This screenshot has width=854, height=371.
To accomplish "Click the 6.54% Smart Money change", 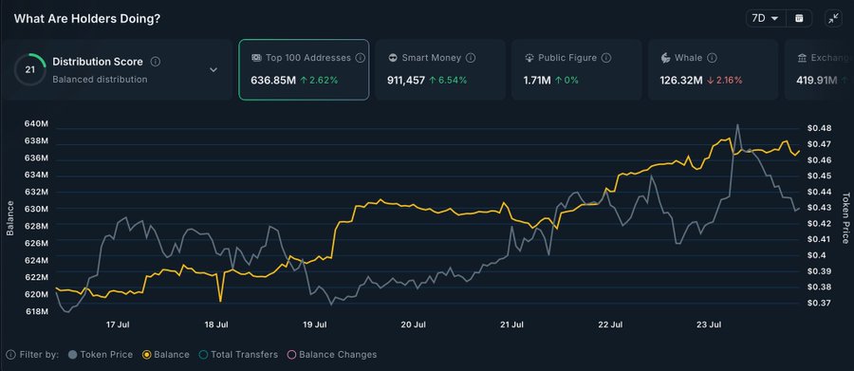I will pyautogui.click(x=448, y=81).
